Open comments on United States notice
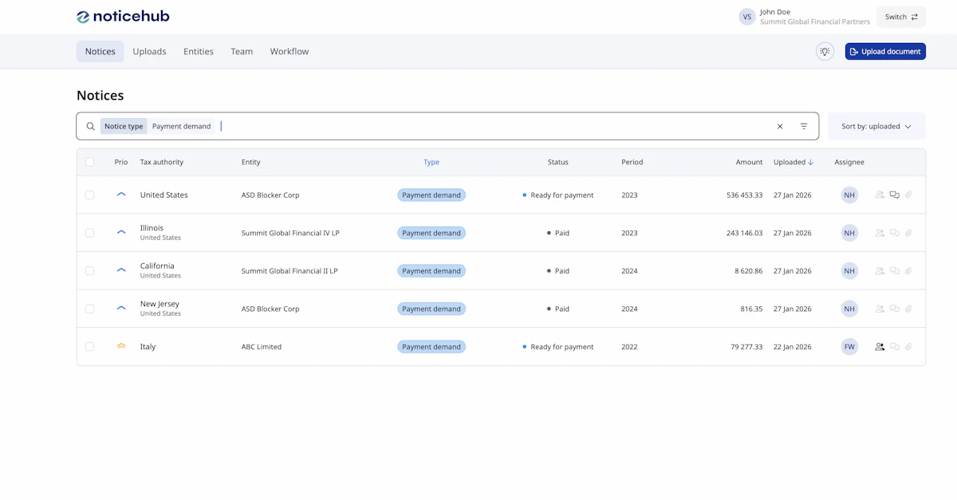This screenshot has width=957, height=500. tap(894, 195)
